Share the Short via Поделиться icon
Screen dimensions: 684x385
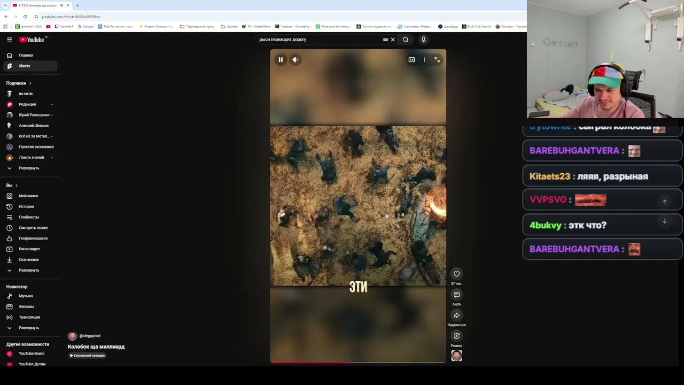[x=456, y=315]
